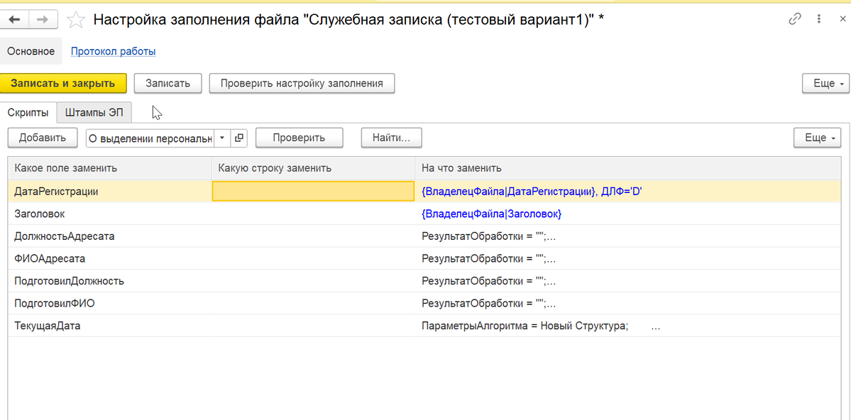Click the Найти... button

pyautogui.click(x=391, y=138)
